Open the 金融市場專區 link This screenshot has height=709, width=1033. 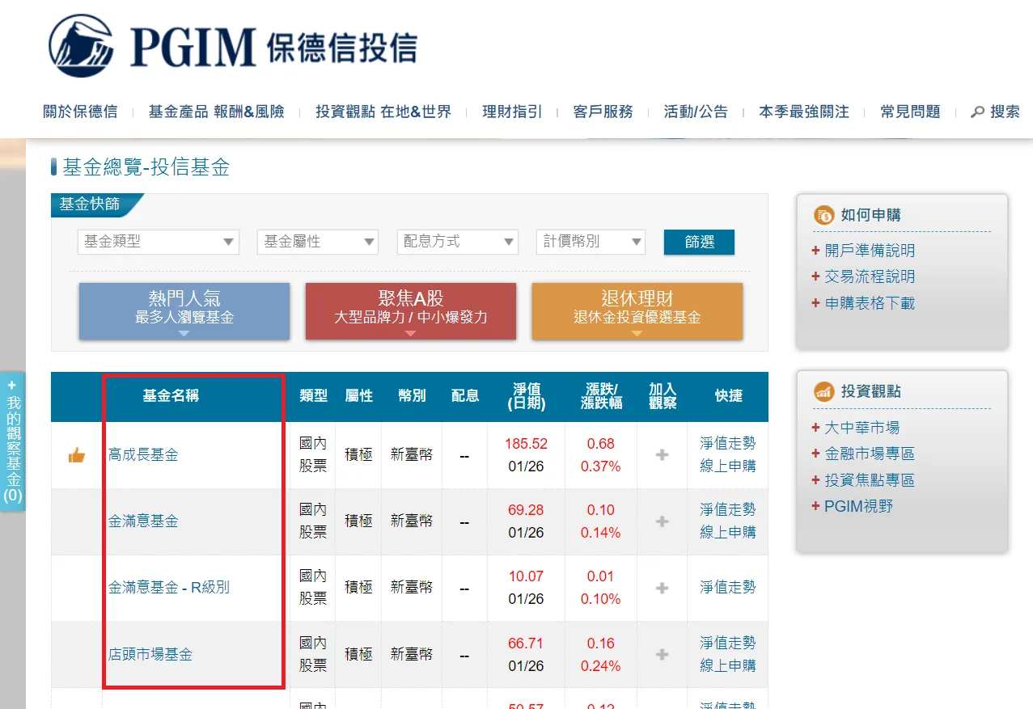pos(870,454)
